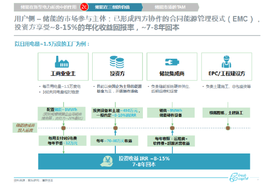Image resolution: width=273 pixels, height=189 pixels.
Task: Click the 根据图纸，土建施工 box
Action: point(226,113)
